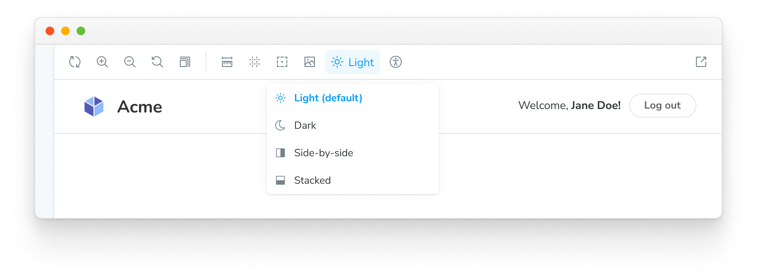Enable the ruler measure tool
Viewport: 757px width, 279px height.
(x=227, y=62)
